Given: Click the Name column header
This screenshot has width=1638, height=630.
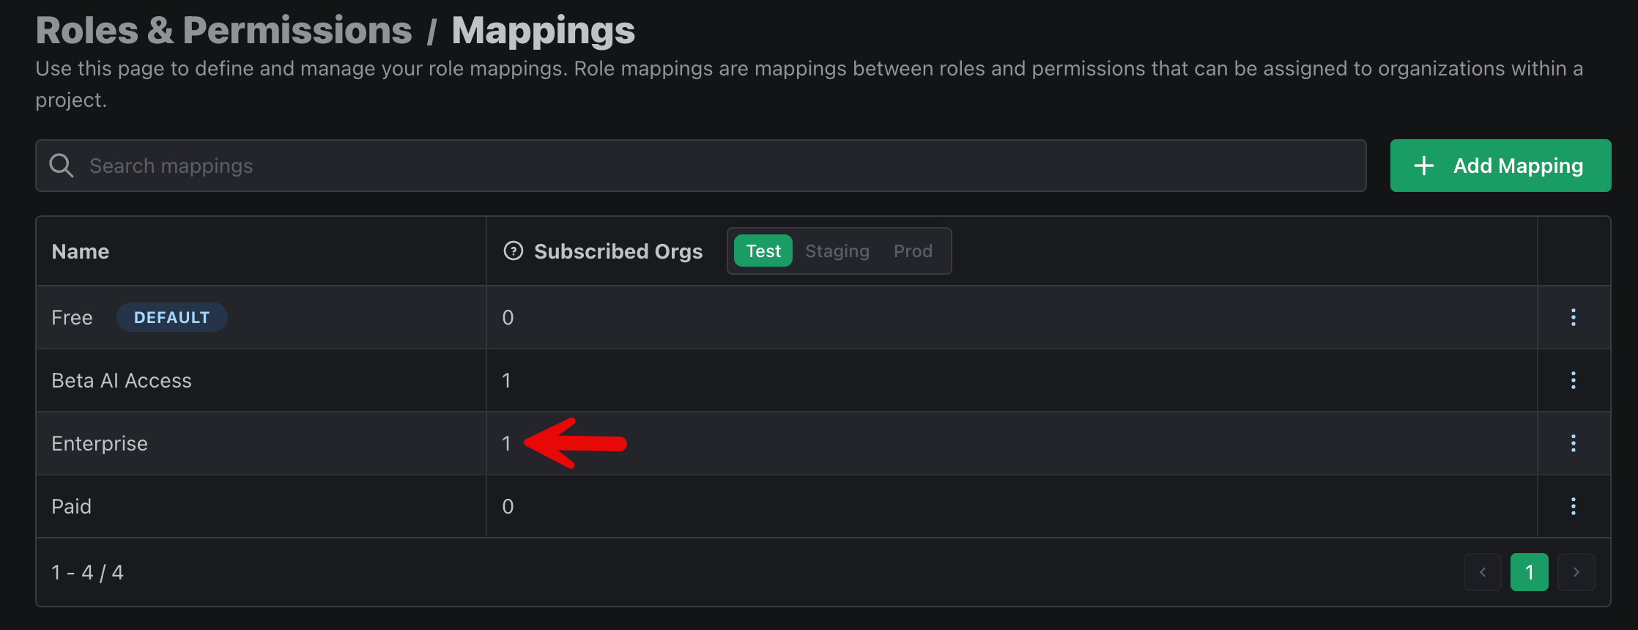Looking at the screenshot, I should (x=81, y=251).
